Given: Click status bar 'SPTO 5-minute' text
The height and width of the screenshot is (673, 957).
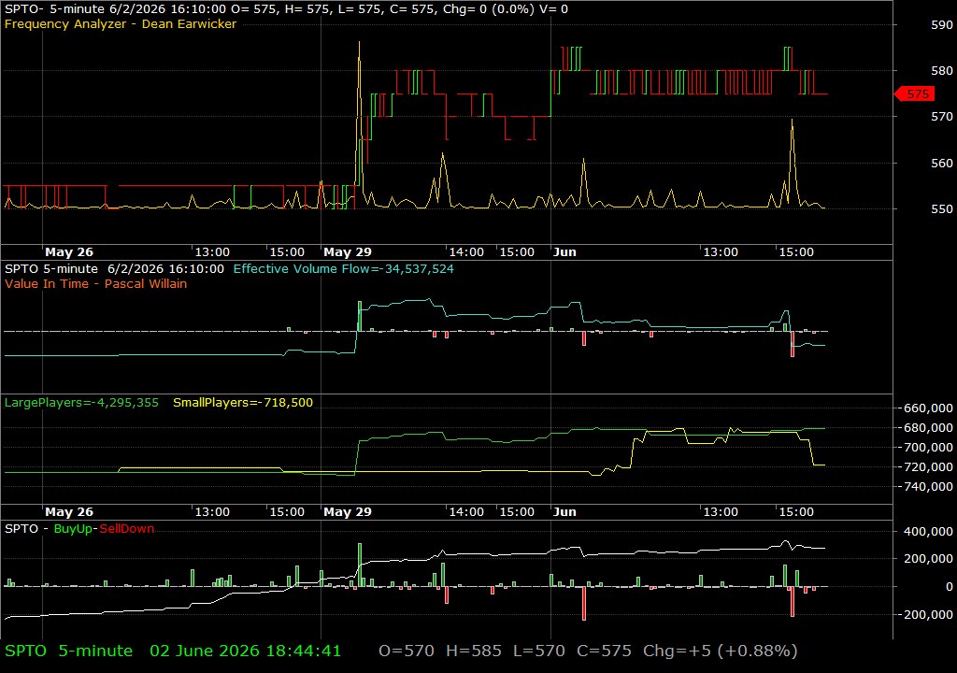Looking at the screenshot, I should [x=68, y=651].
